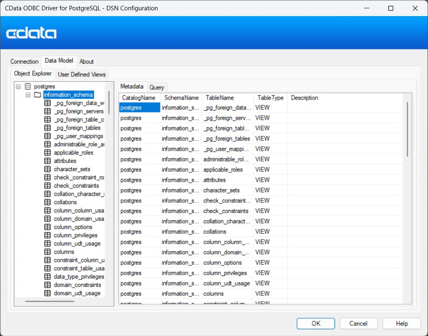Click the Help button
This screenshot has height=336, width=428.
(402, 323)
